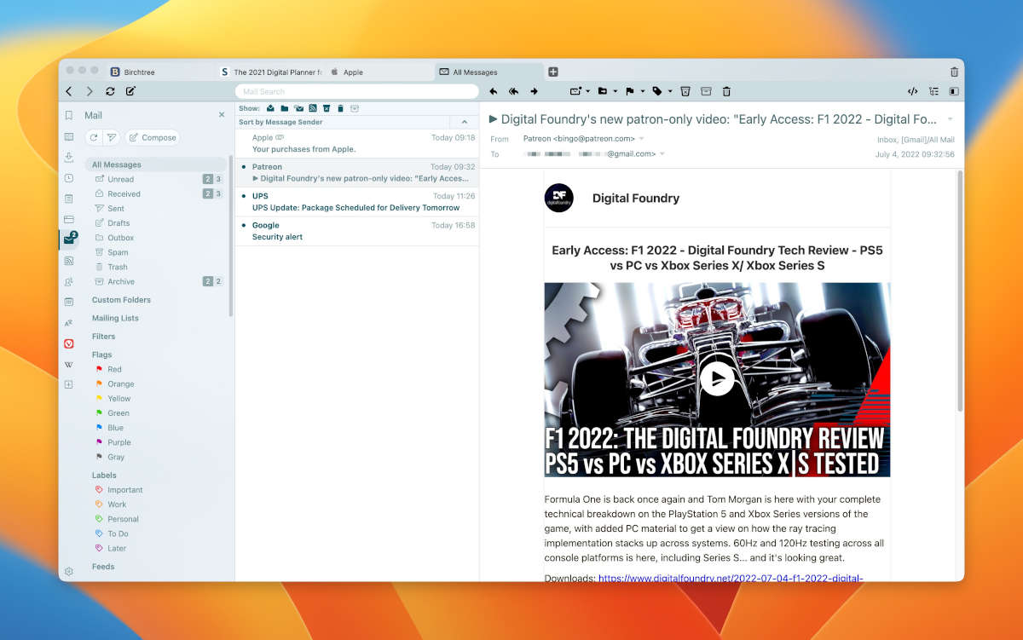
Task: Go forward with the forward arrow
Action: 90,91
